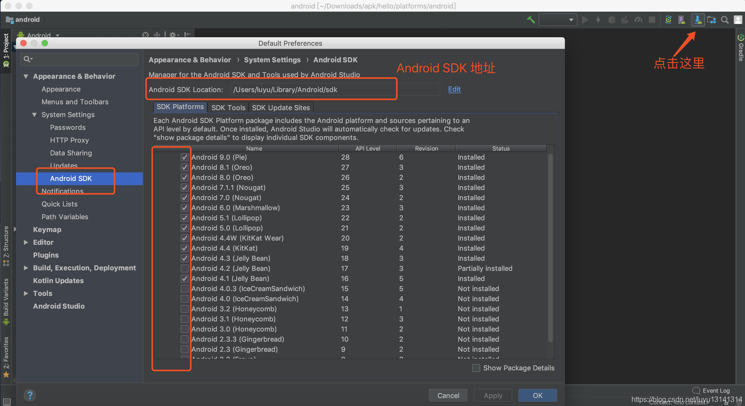Click the green hammer Build icon
745x406 pixels.
pyautogui.click(x=531, y=20)
